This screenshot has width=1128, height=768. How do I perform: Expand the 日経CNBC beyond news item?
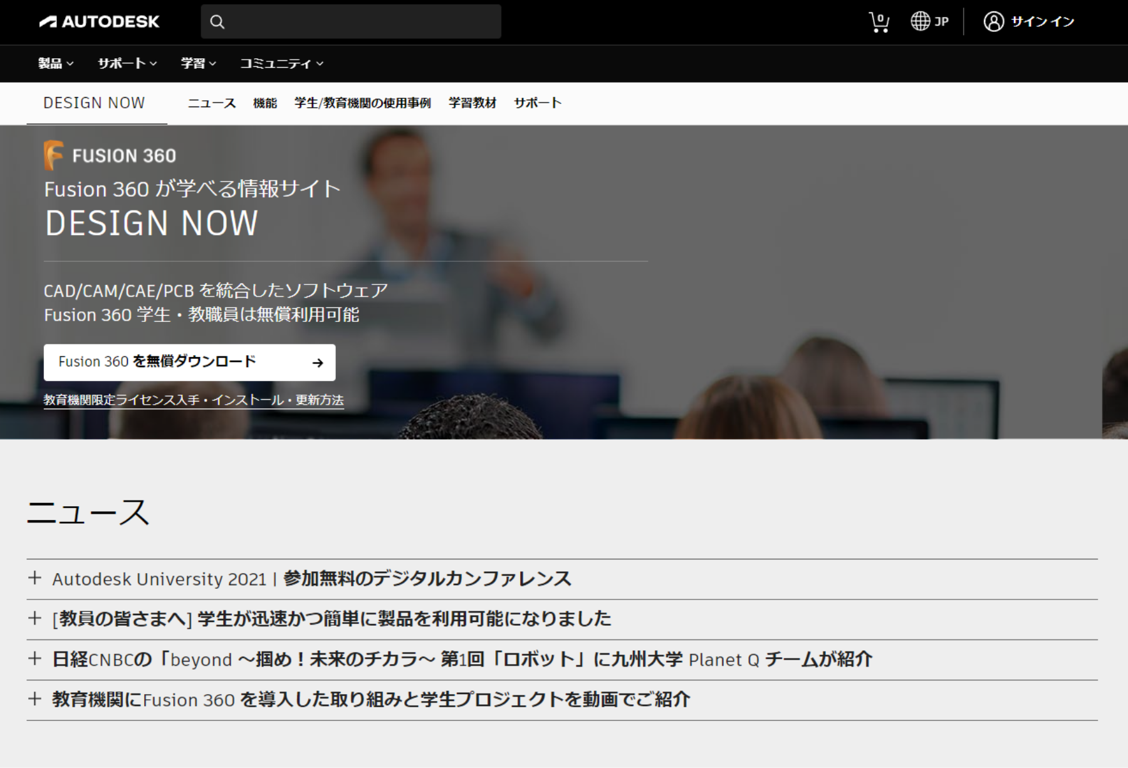(35, 659)
